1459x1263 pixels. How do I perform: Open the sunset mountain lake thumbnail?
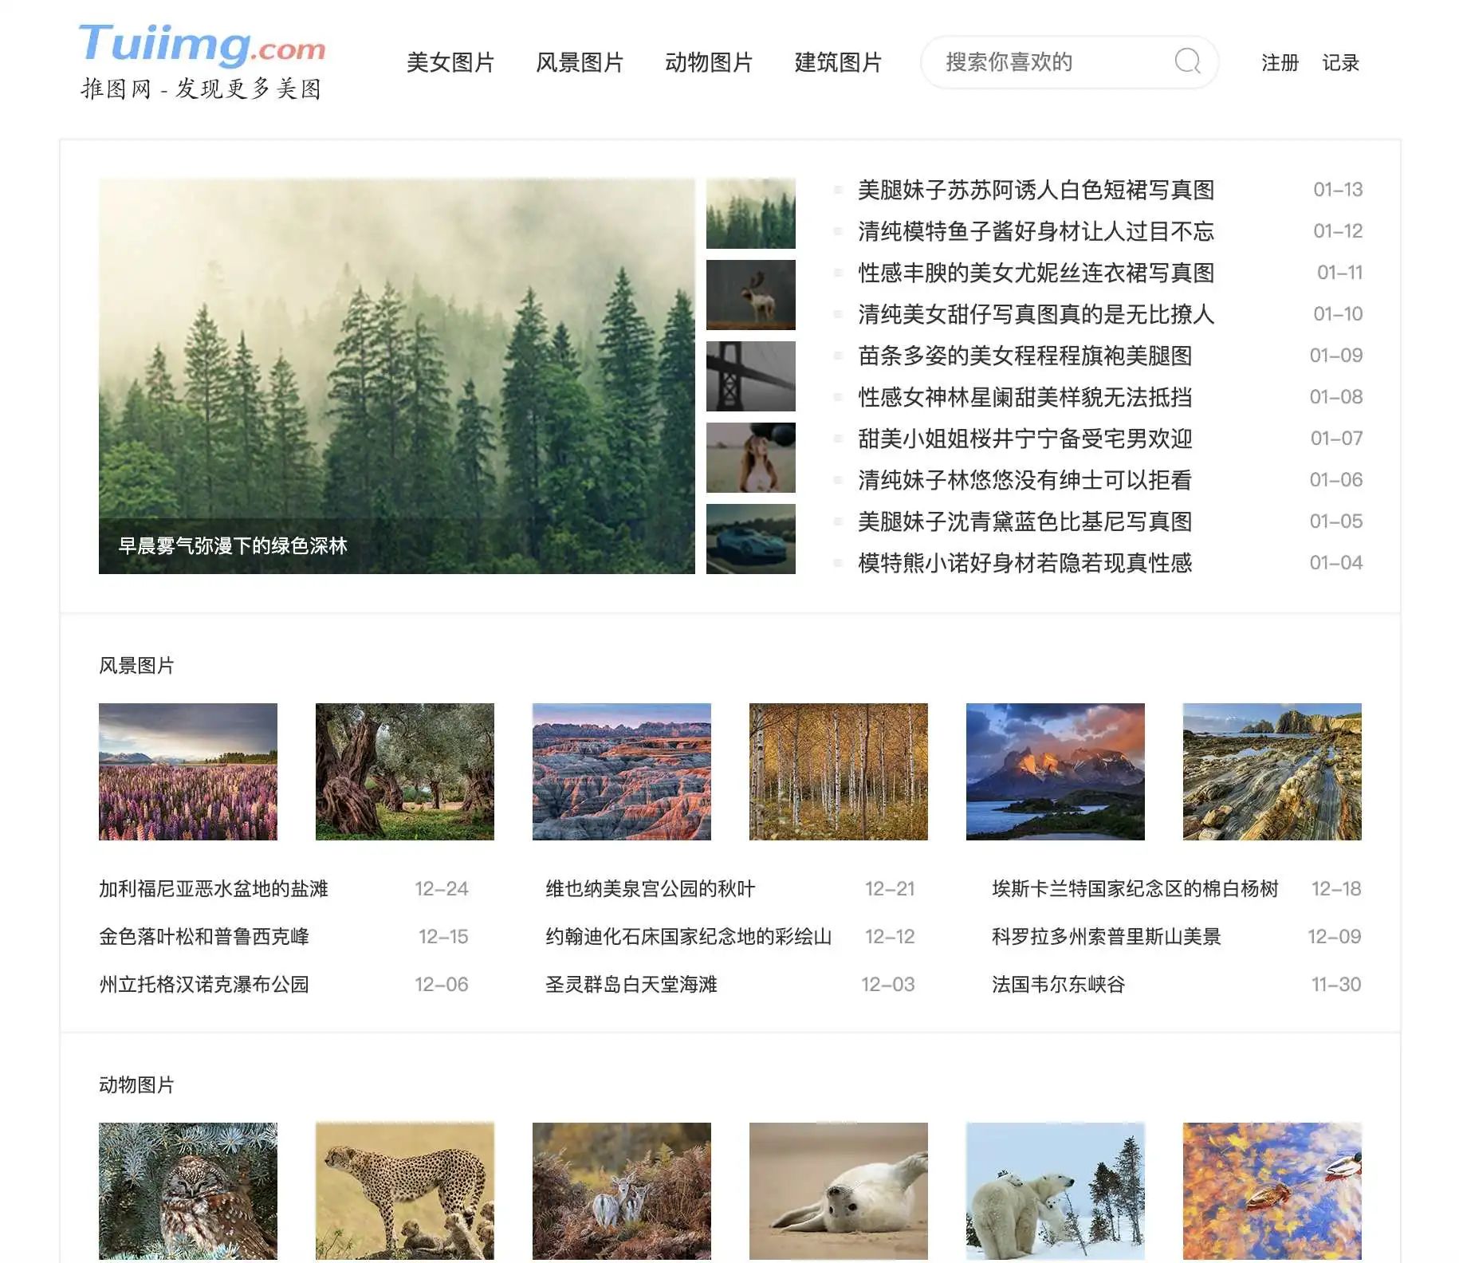[x=1056, y=772]
